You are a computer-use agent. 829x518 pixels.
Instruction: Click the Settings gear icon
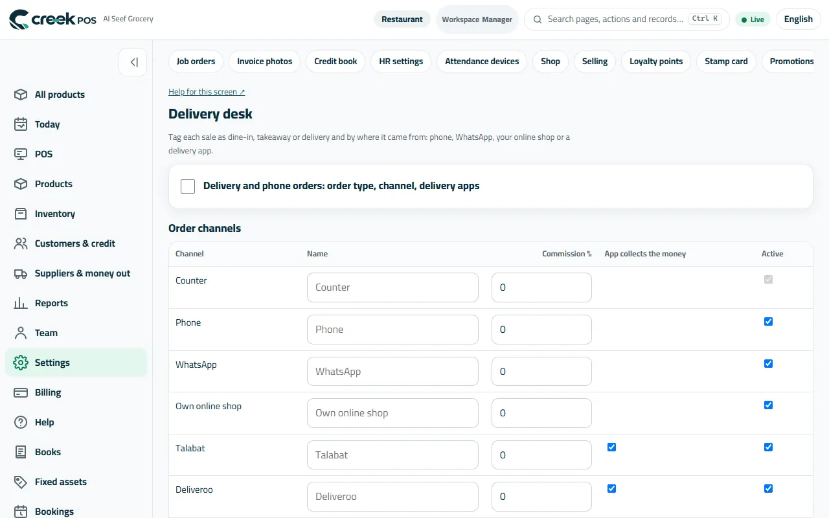click(x=21, y=363)
